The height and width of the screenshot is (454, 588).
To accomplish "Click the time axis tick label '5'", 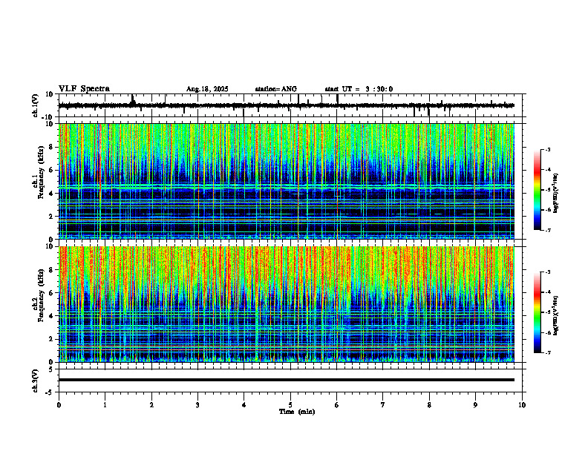I will (290, 405).
